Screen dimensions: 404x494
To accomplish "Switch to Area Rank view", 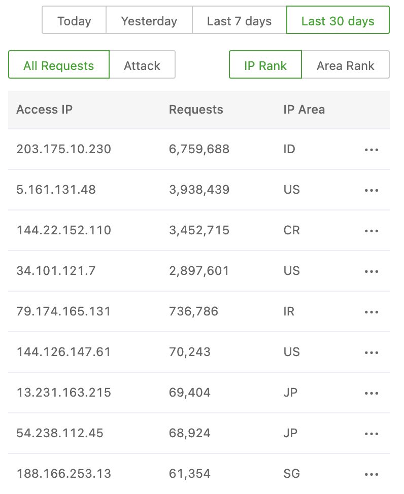I will [x=346, y=65].
